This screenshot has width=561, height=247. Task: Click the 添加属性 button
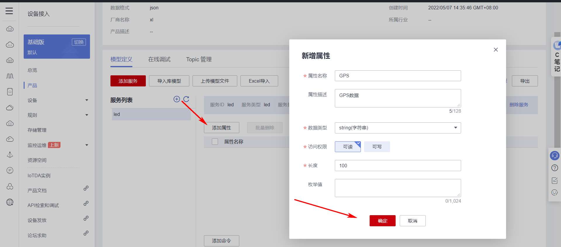coord(221,128)
